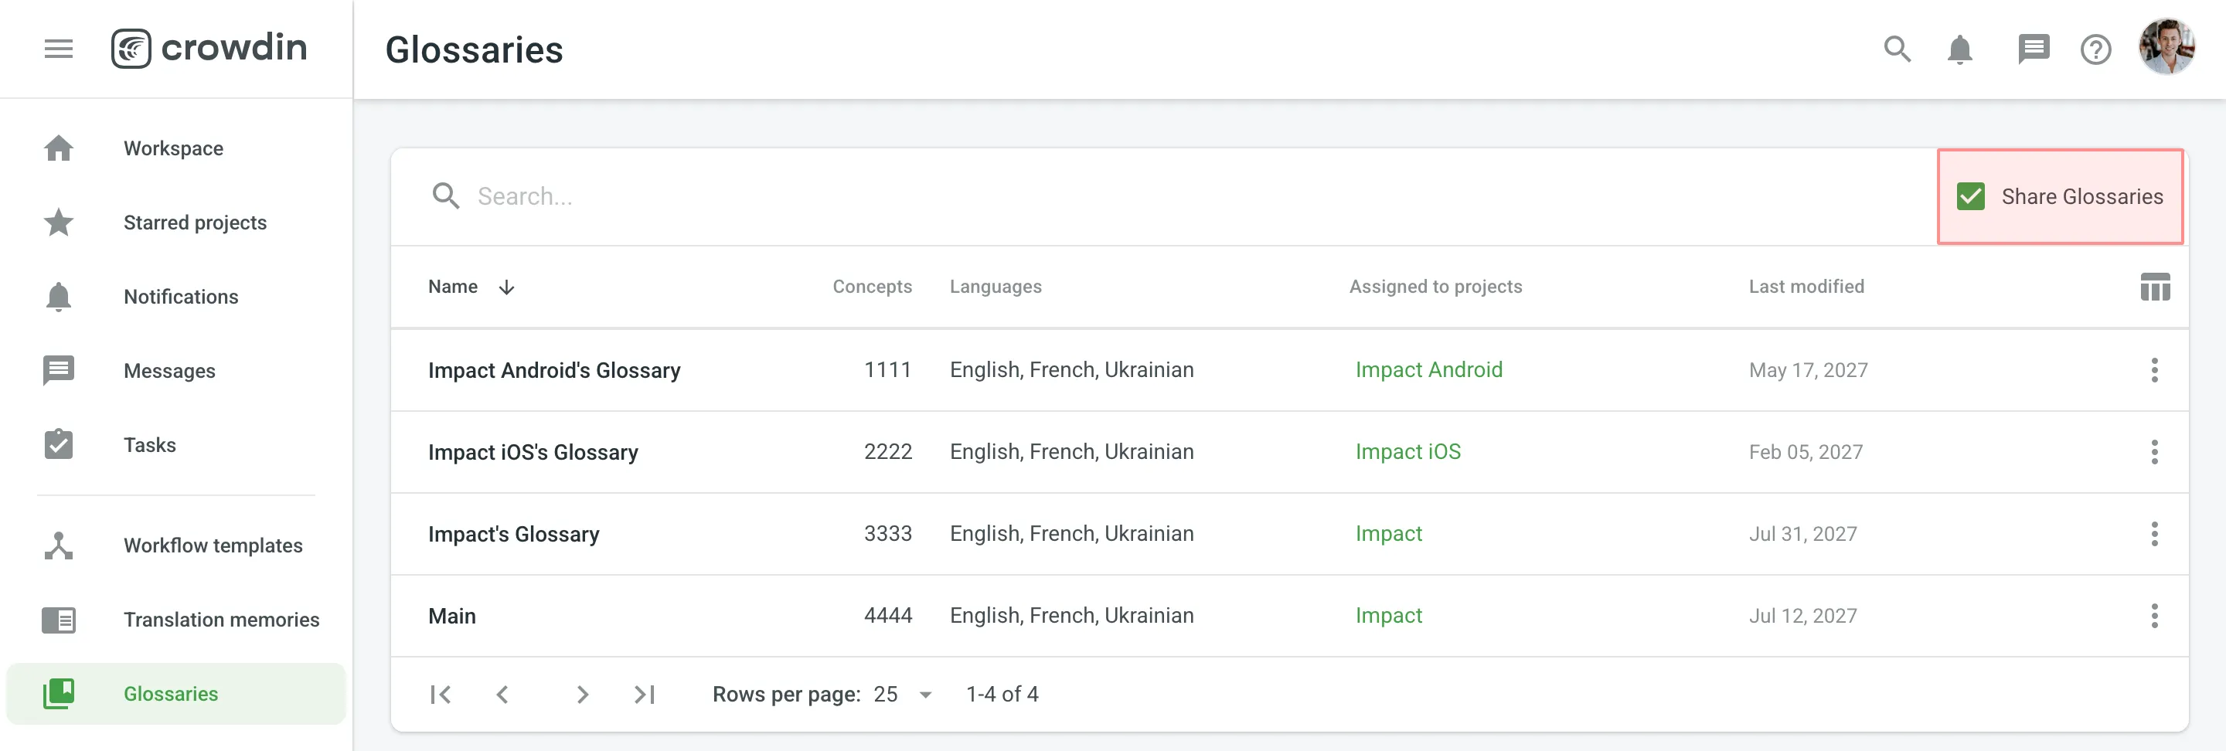Select Workflow templates in sidebar

213,545
